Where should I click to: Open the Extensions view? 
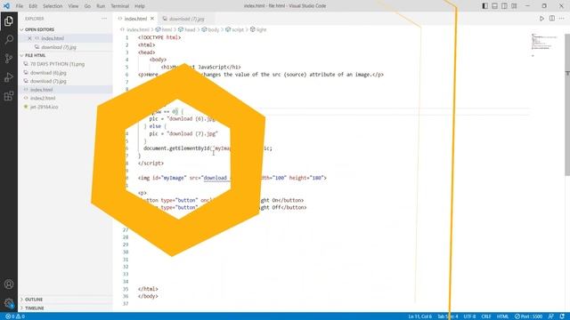click(9, 96)
